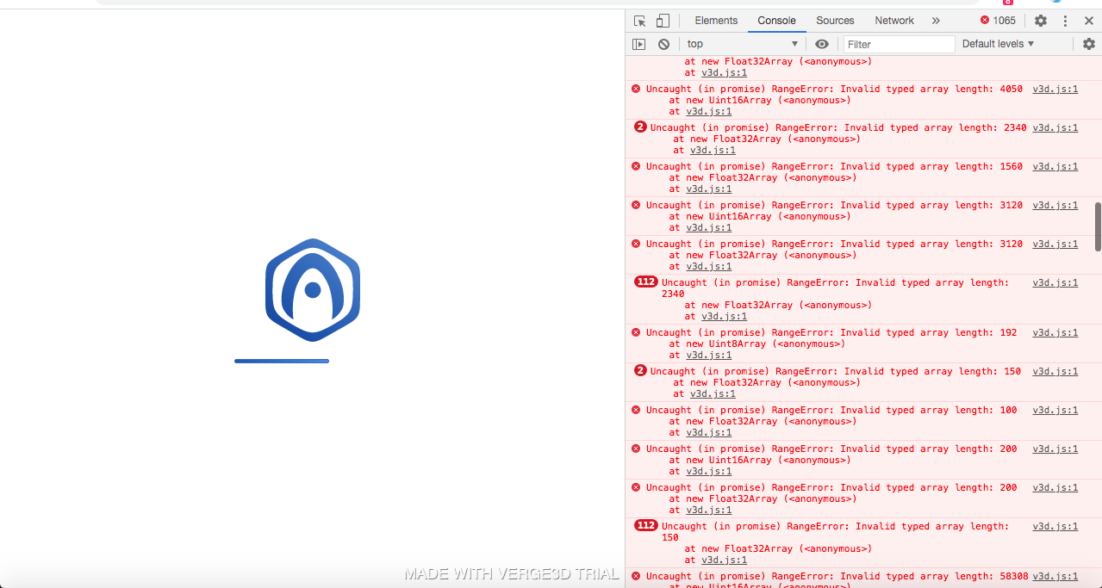This screenshot has height=588, width=1102.
Task: Open v3d.js:1 source link on the 200 Float32Array error
Action: click(1055, 488)
